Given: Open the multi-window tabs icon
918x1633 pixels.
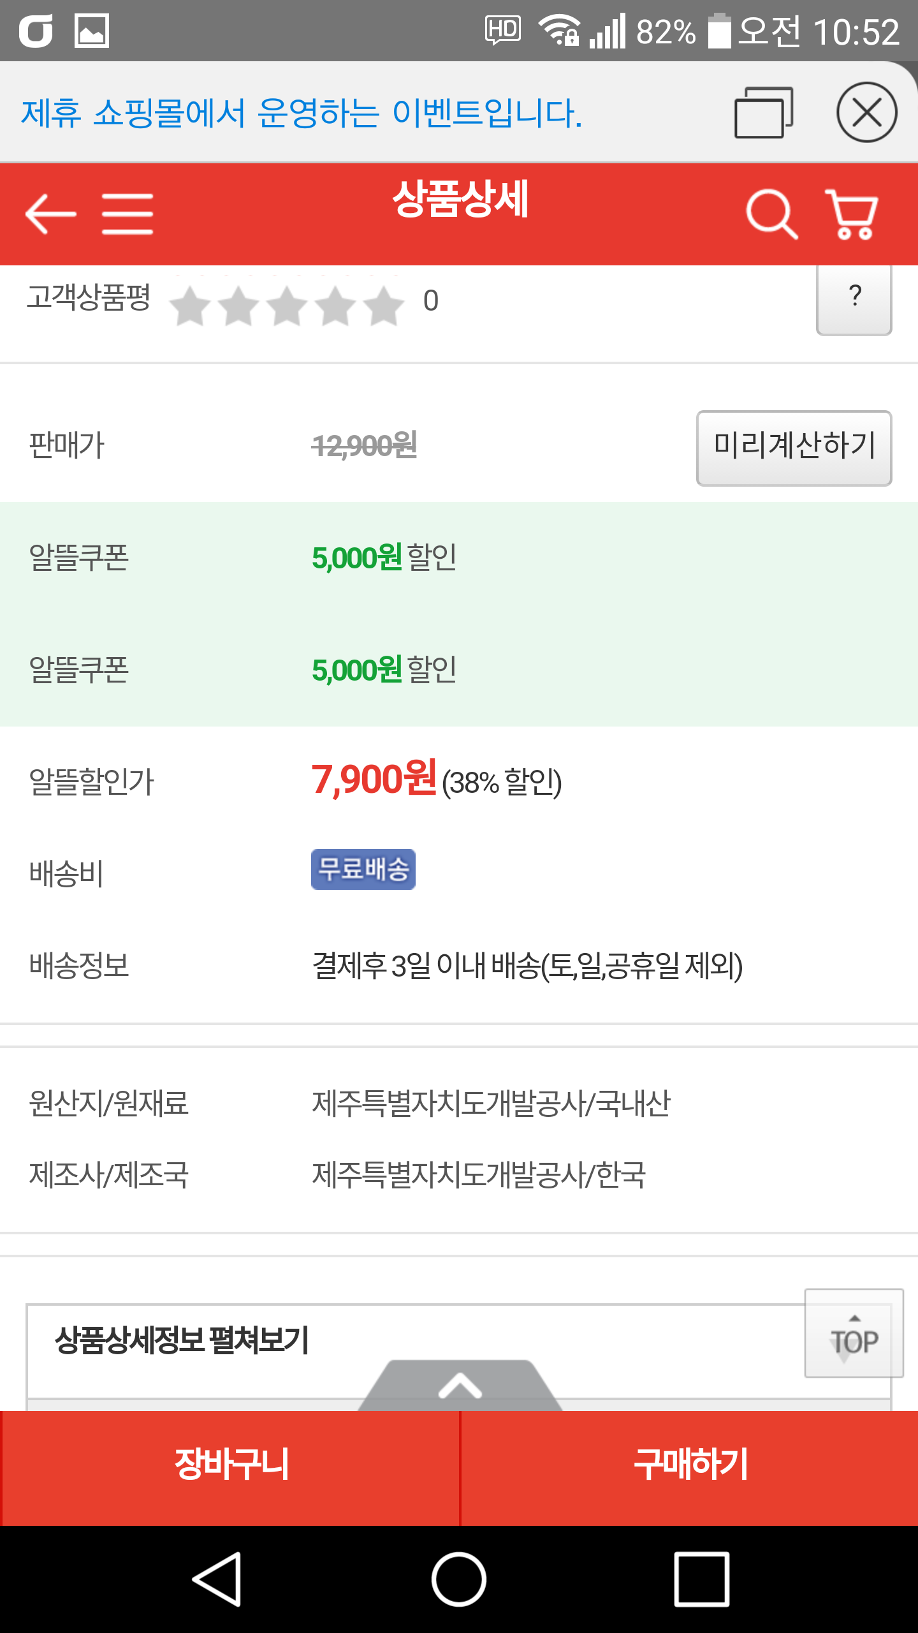Looking at the screenshot, I should pyautogui.click(x=764, y=112).
